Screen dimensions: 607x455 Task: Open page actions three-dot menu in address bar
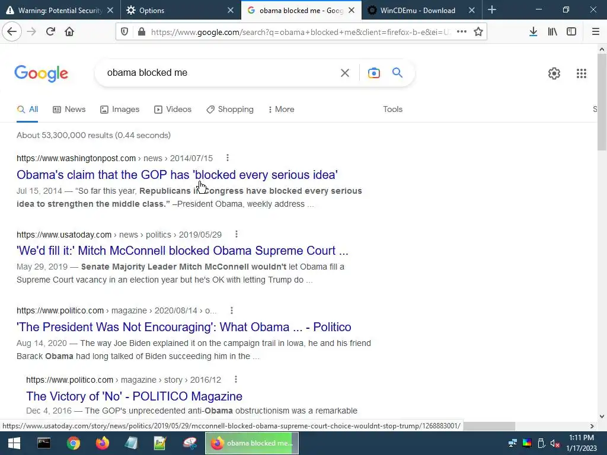click(x=461, y=32)
